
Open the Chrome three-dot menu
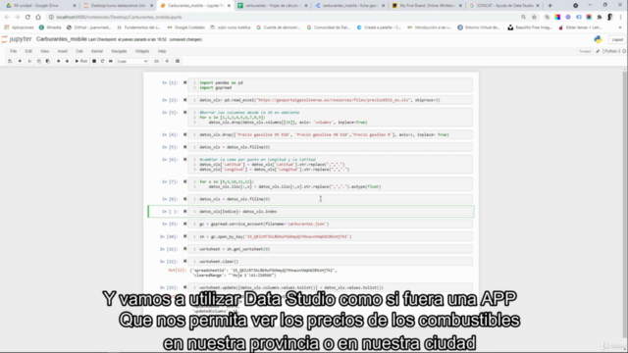click(620, 18)
